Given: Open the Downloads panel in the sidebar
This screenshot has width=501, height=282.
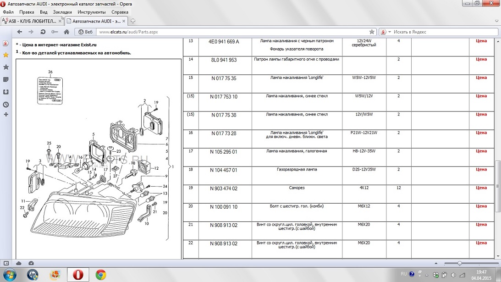Looking at the screenshot, I should coord(6,92).
